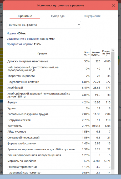Open the "Витамин B9, фолаты" nutrient dropdown
Image resolution: width=121 pixels, height=179 pixels.
[x=44, y=25]
